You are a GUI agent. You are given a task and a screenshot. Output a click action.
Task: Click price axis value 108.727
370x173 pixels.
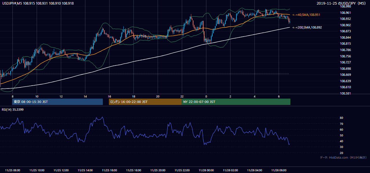pos(345,62)
